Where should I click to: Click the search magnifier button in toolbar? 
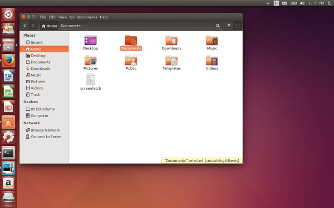click(218, 26)
